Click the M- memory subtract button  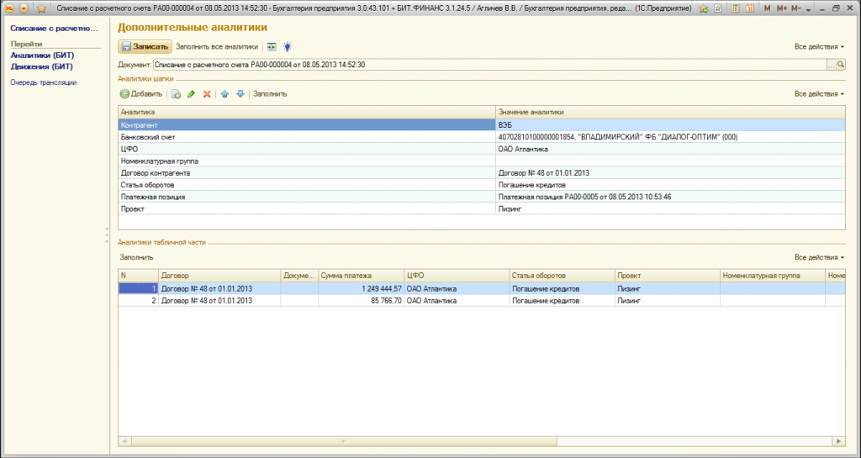click(x=796, y=8)
